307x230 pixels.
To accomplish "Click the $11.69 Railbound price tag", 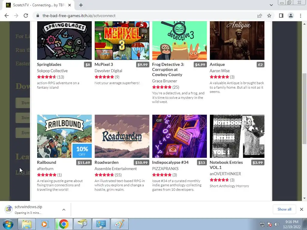I will pos(84,163).
